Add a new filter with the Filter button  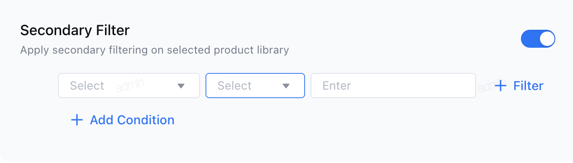tap(519, 86)
